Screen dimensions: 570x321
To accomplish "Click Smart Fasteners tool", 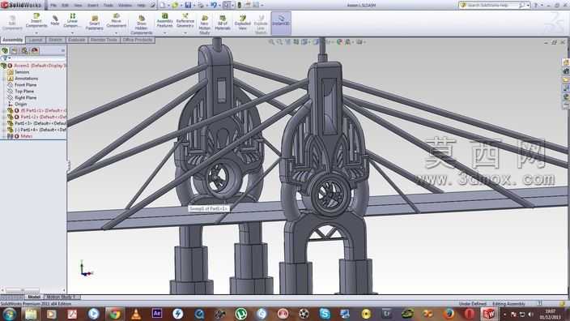I will 95,23.
